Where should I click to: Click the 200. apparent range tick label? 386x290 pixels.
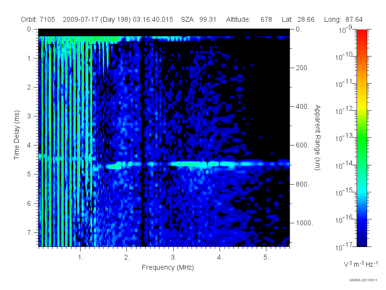point(303,68)
